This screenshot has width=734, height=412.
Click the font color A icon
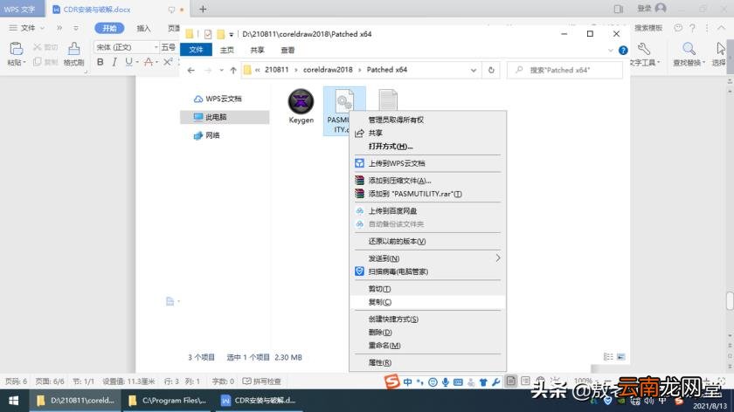(x=148, y=62)
